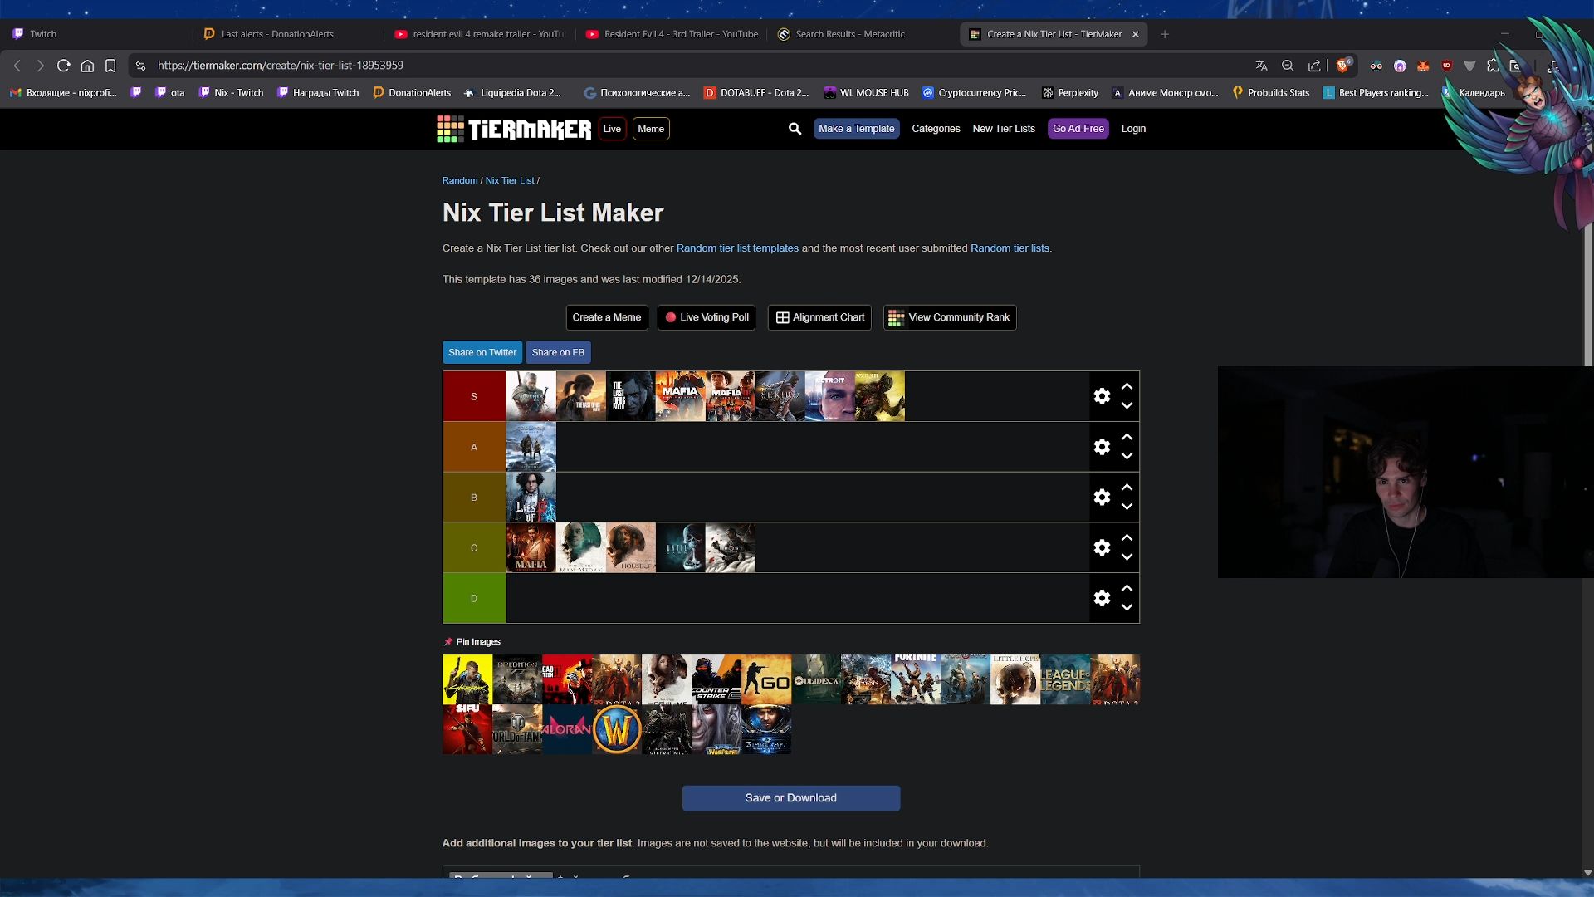1594x897 pixels.
Task: Open the Random tier list templates link
Action: coord(737,248)
